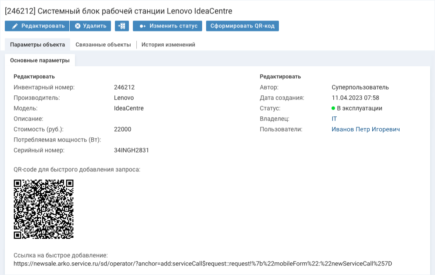Switch to Связанные объекты tab

point(103,45)
